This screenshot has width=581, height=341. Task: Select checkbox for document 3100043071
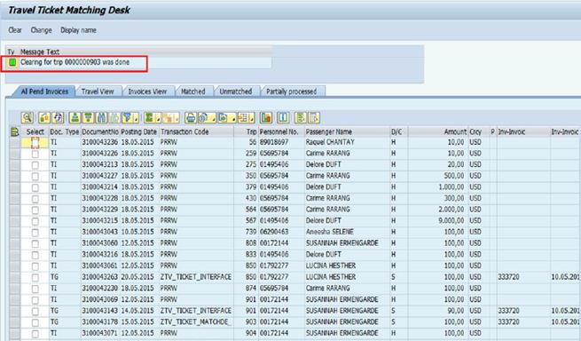click(35, 334)
